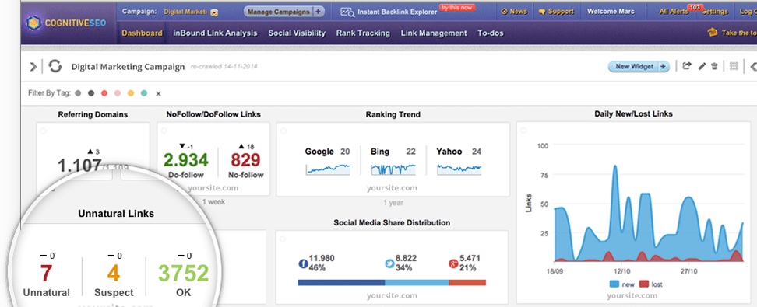Click Welcome Marc user label
The height and width of the screenshot is (307, 757).
pos(611,12)
